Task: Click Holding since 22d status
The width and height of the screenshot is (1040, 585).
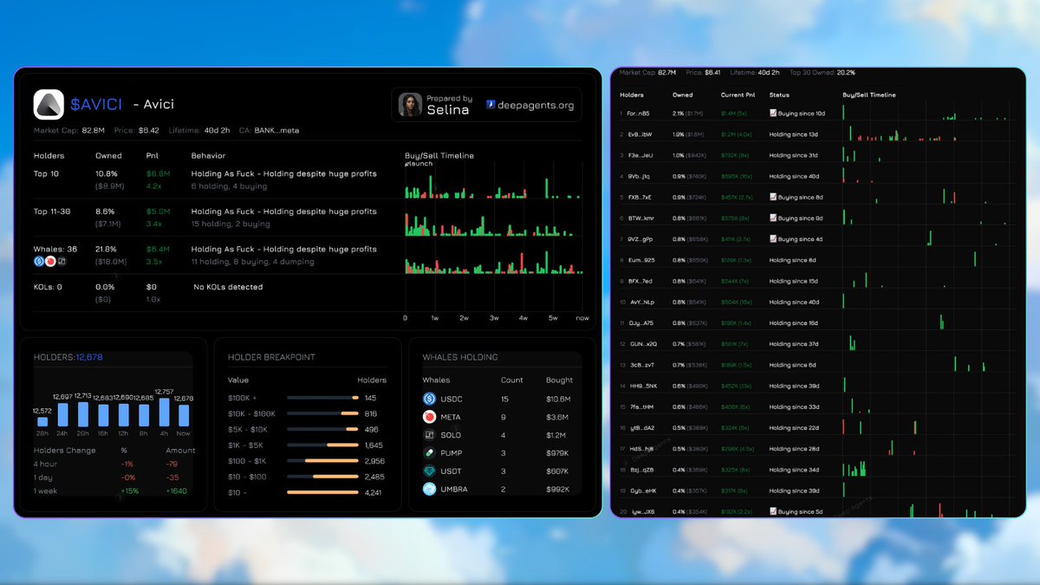Action: [x=794, y=428]
